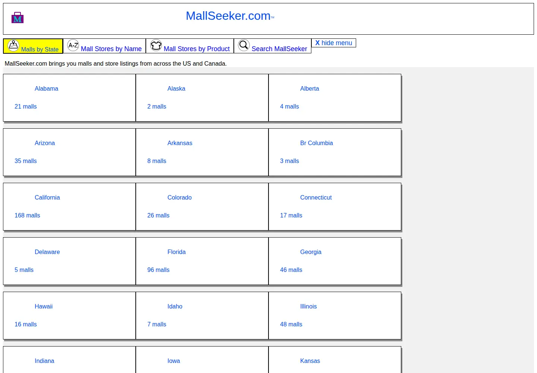The height and width of the screenshot is (373, 537).
Task: View 168 malls in California
Action: [27, 215]
